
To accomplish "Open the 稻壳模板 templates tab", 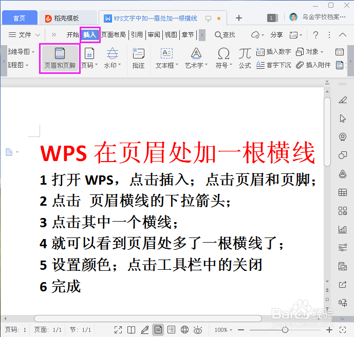I will pyautogui.click(x=67, y=18).
